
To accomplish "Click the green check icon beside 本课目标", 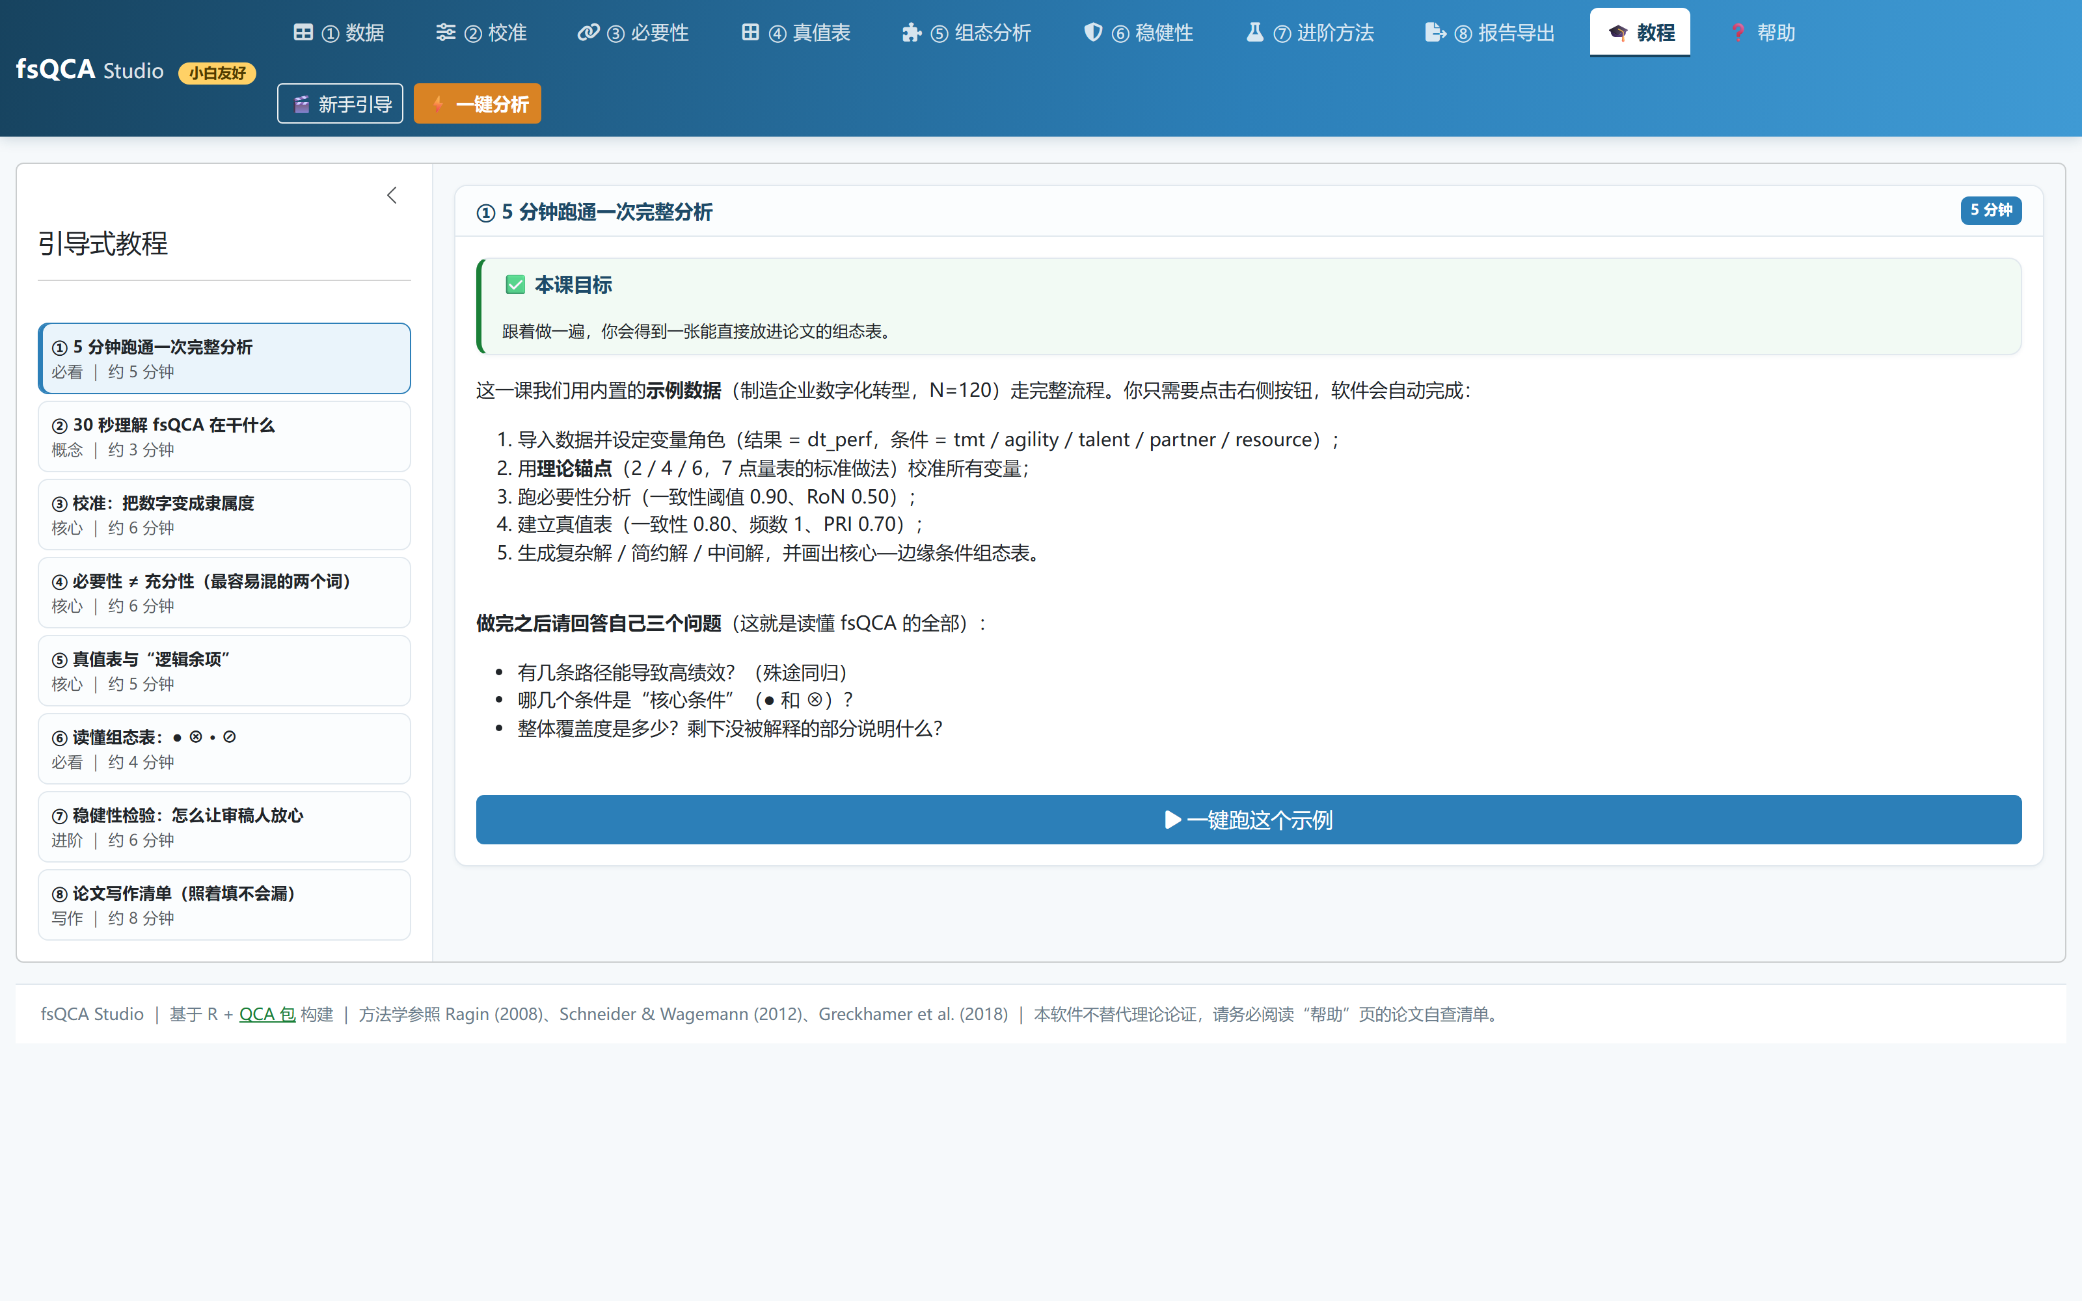I will 515,285.
